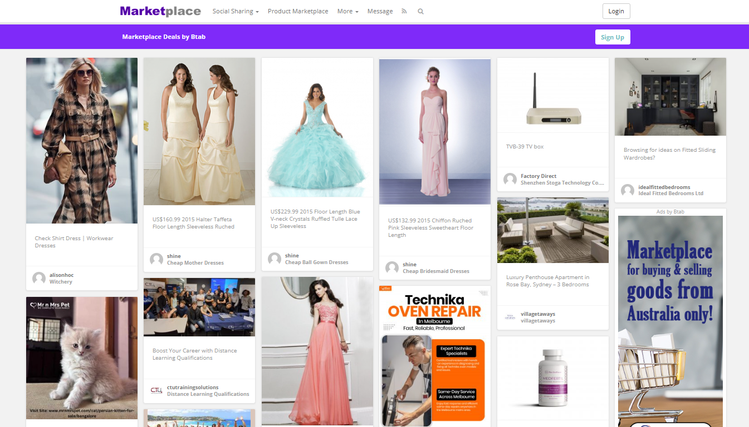Click Shenzhen Stoga Technology company link
This screenshot has height=427, width=749.
tap(562, 183)
